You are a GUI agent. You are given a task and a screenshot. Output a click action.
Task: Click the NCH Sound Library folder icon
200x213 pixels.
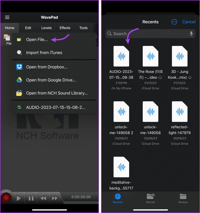(19, 93)
